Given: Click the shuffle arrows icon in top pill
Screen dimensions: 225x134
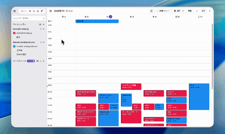Looking at the screenshot, I should (x=22, y=11).
